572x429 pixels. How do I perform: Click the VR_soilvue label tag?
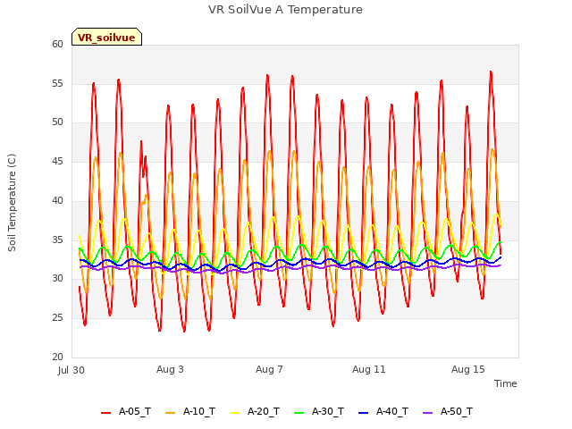[106, 37]
